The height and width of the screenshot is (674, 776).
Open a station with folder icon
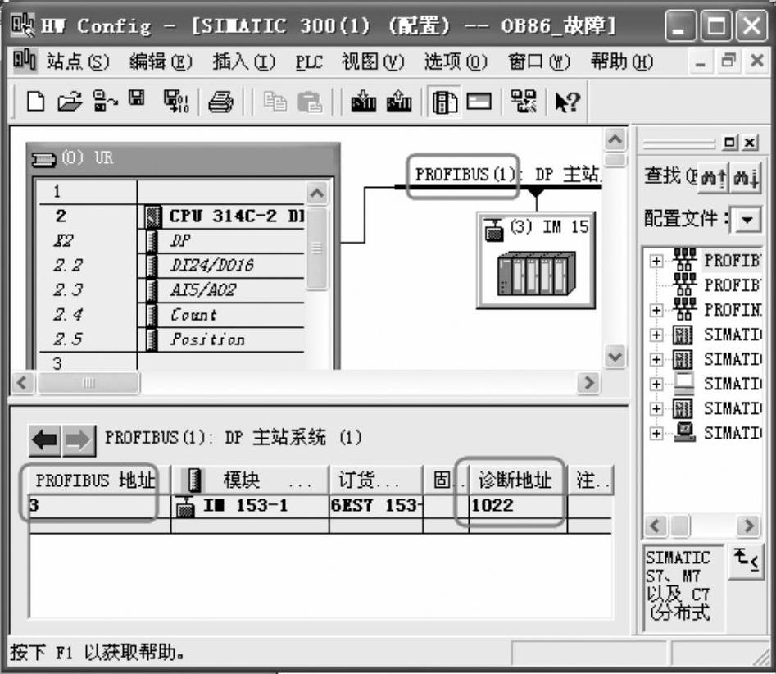click(70, 102)
